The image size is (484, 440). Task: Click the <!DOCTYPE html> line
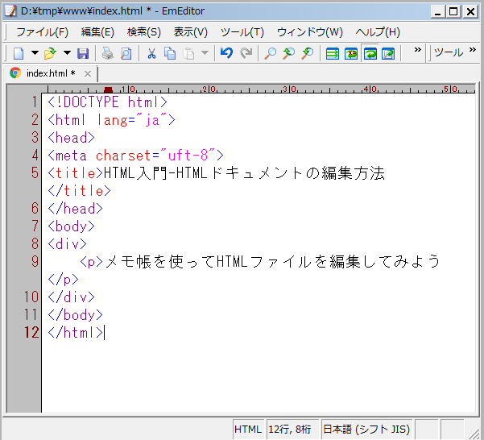[107, 102]
